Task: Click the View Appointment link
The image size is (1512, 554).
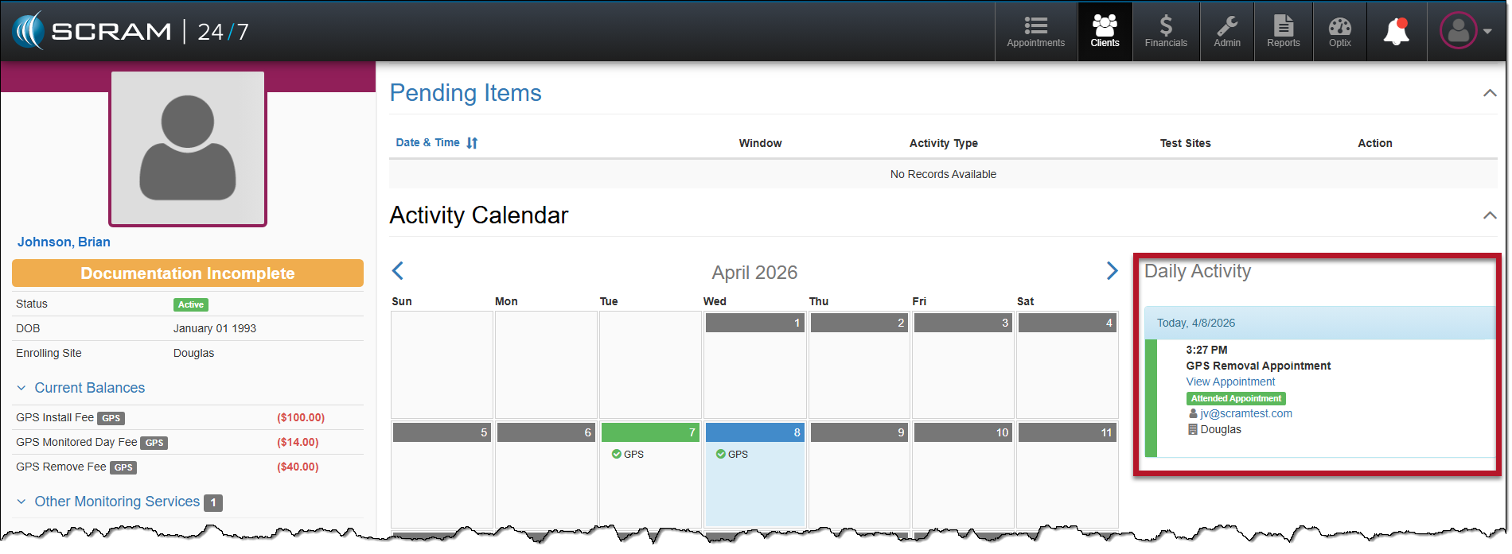Action: pos(1230,382)
